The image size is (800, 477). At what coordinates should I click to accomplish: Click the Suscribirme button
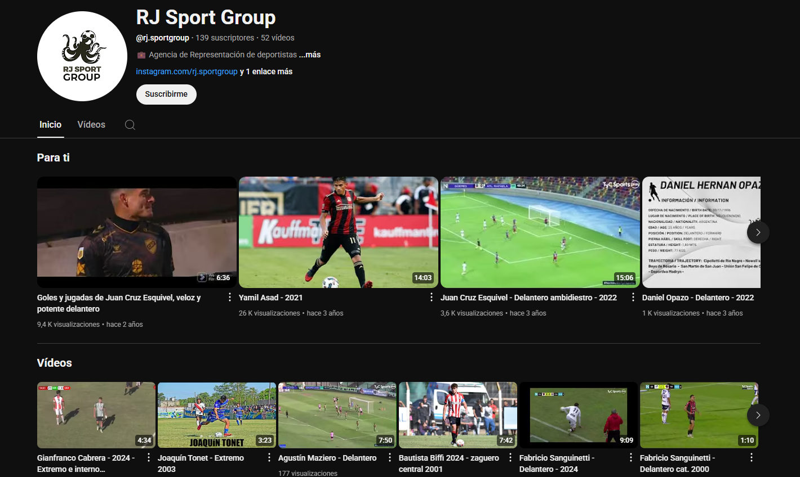[166, 94]
